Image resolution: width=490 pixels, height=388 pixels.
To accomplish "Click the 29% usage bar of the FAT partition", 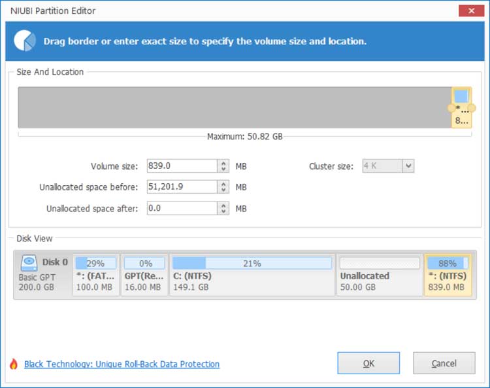I will tap(96, 263).
